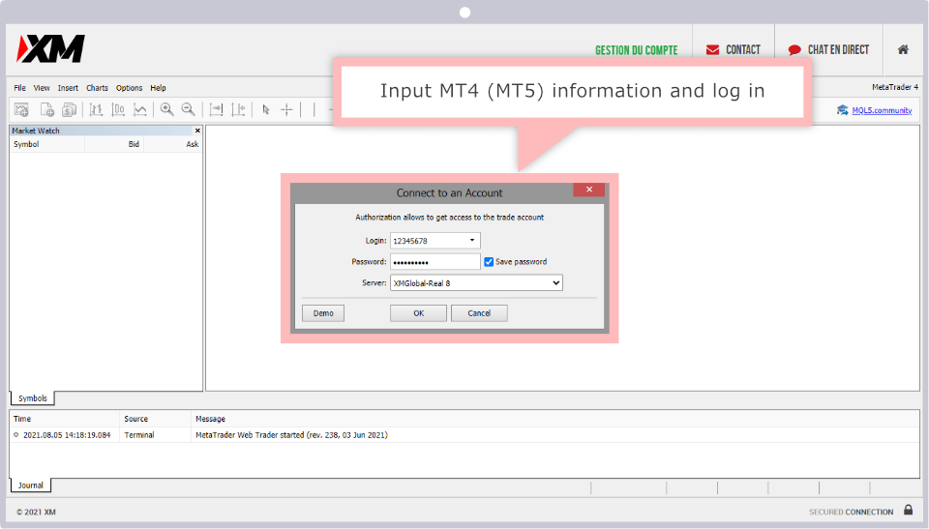
Task: Click the New Chart toolbar icon
Action: (x=22, y=109)
